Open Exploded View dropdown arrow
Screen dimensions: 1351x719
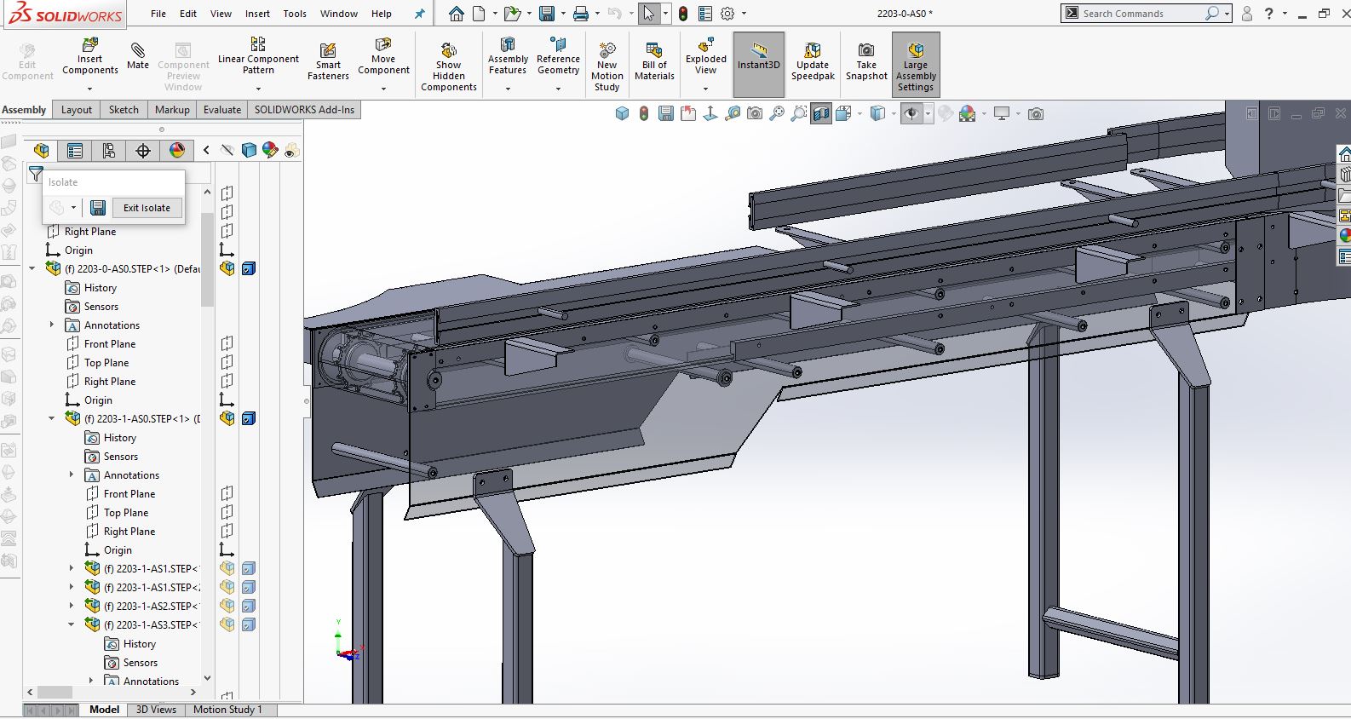click(706, 89)
